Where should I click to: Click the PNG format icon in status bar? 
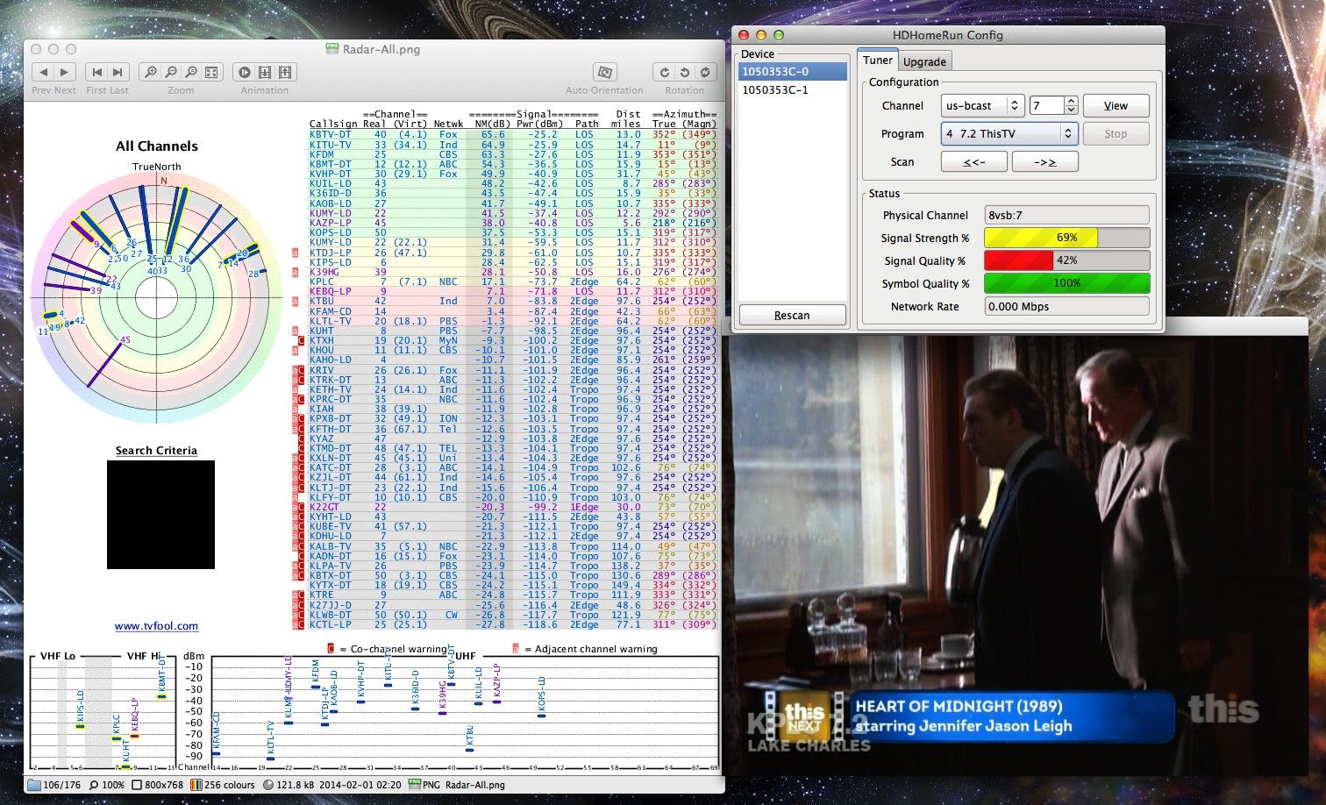[x=414, y=785]
